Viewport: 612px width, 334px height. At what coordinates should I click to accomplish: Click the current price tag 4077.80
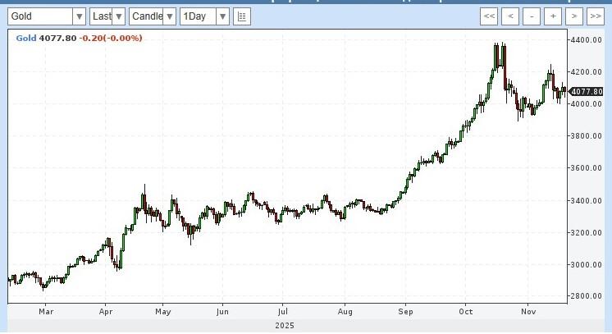(x=587, y=91)
